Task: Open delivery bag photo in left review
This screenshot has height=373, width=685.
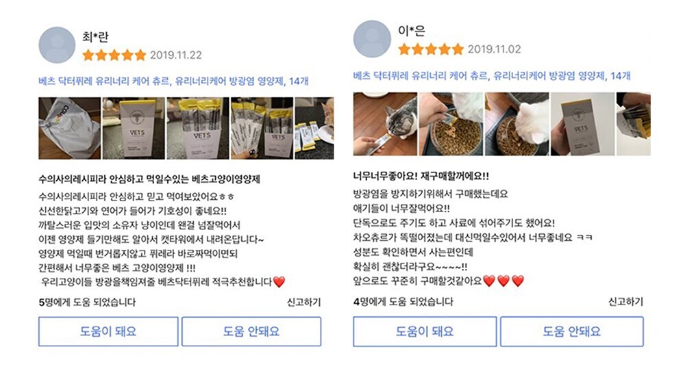Action: [69, 128]
